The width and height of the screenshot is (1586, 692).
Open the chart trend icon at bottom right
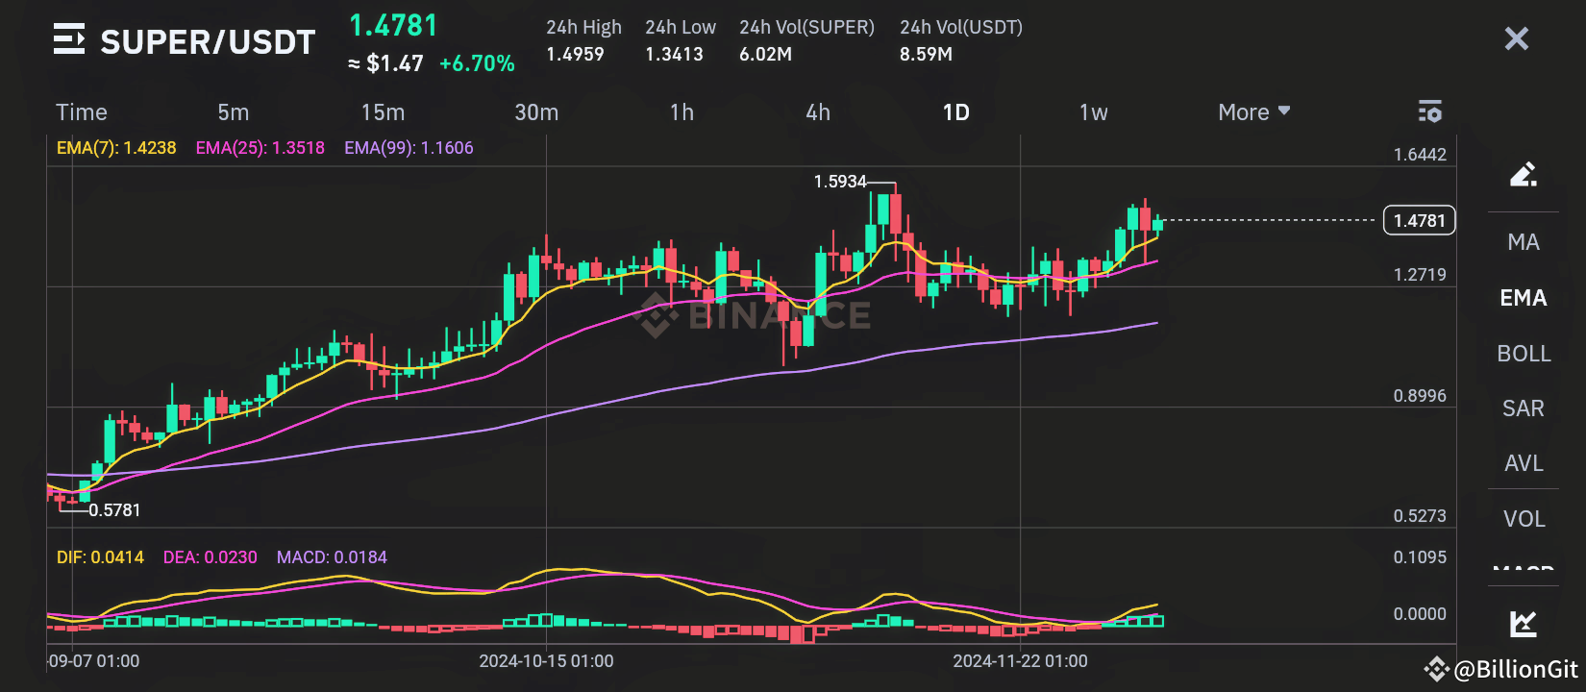(x=1523, y=624)
